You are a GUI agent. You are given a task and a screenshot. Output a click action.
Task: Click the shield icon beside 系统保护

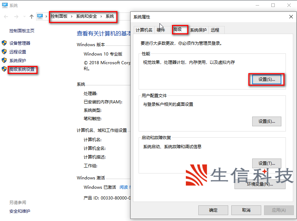(4, 60)
